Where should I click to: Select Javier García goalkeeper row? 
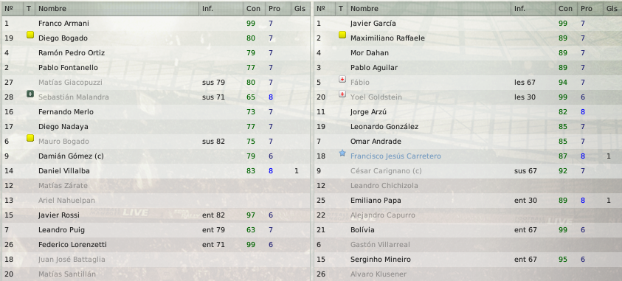tap(468, 24)
